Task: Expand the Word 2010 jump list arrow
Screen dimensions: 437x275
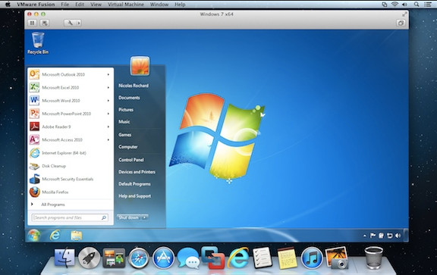Action: coord(108,101)
